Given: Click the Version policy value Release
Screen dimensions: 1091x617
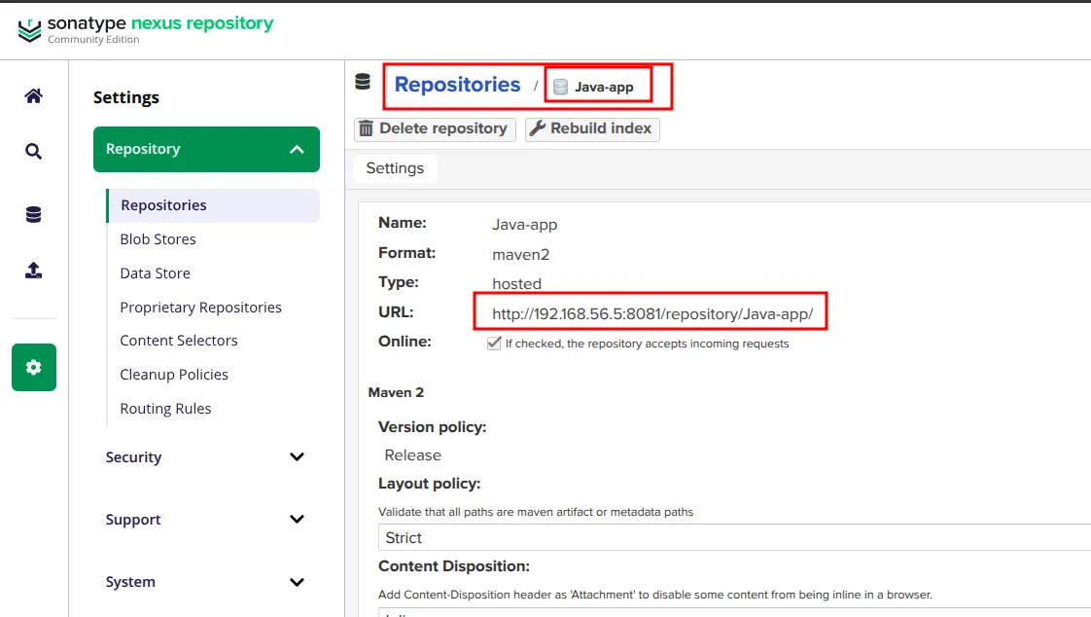Looking at the screenshot, I should coord(412,455).
